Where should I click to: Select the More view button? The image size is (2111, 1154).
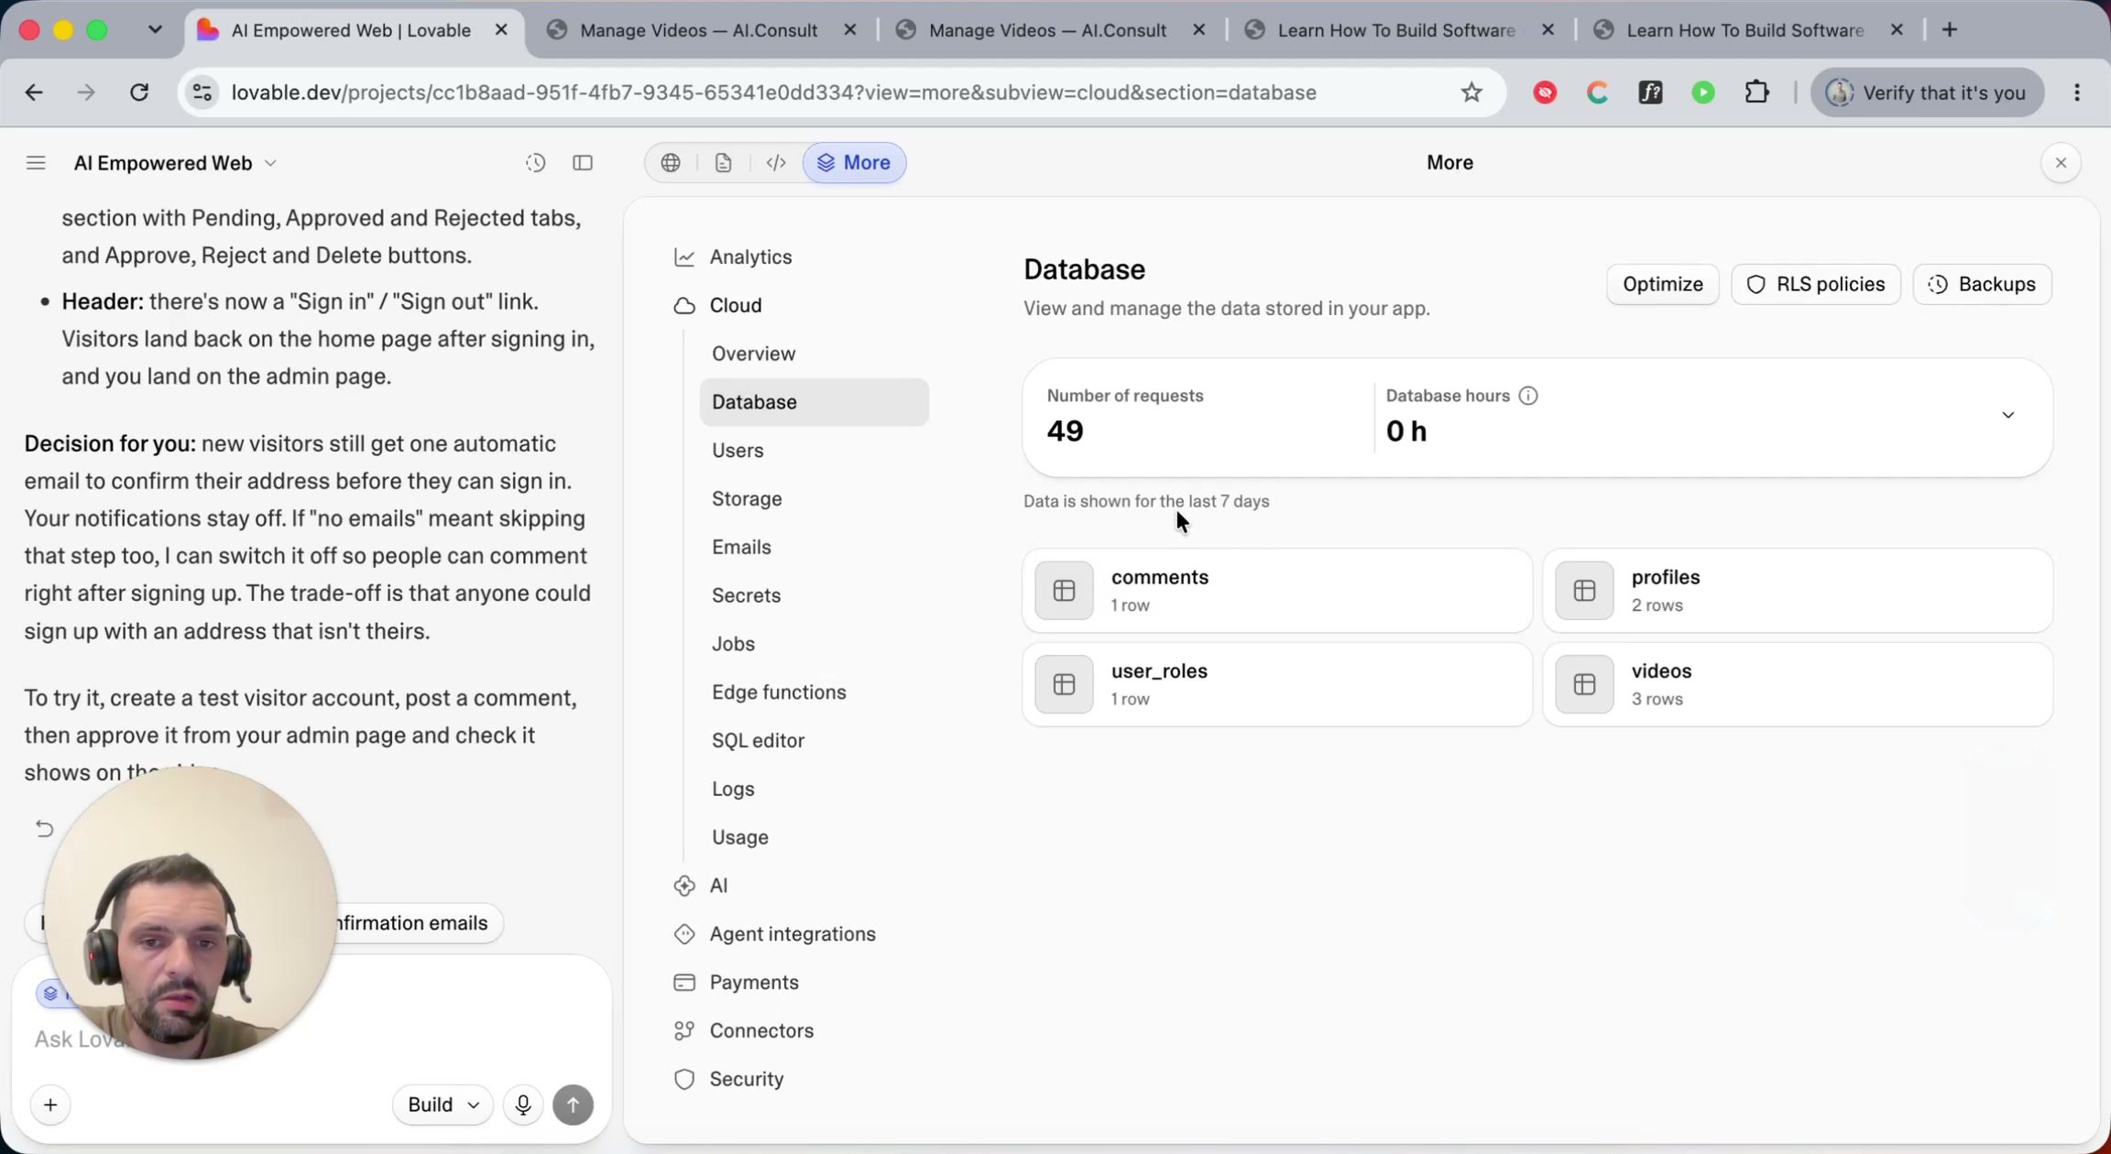point(854,163)
